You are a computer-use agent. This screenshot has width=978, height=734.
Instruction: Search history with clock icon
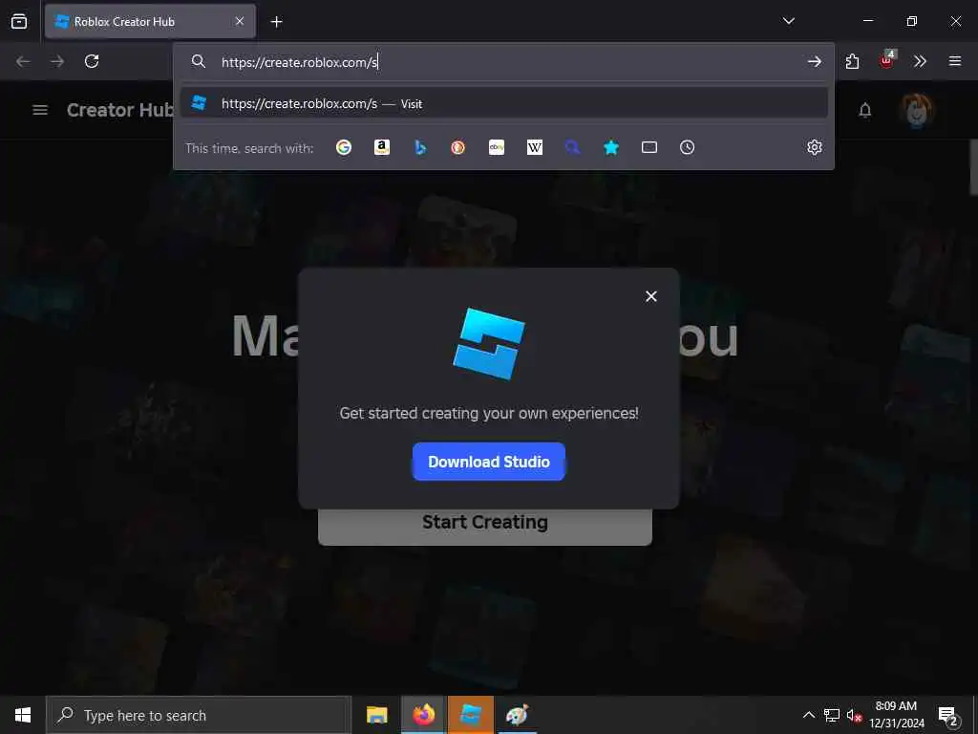688,147
